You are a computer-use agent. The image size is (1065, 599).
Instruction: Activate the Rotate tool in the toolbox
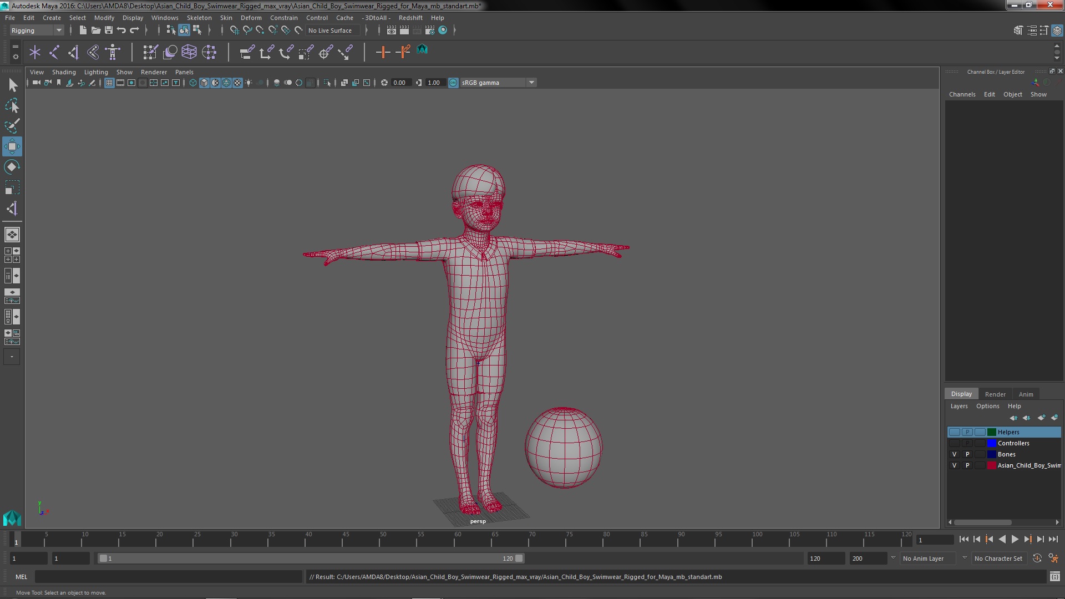click(12, 167)
